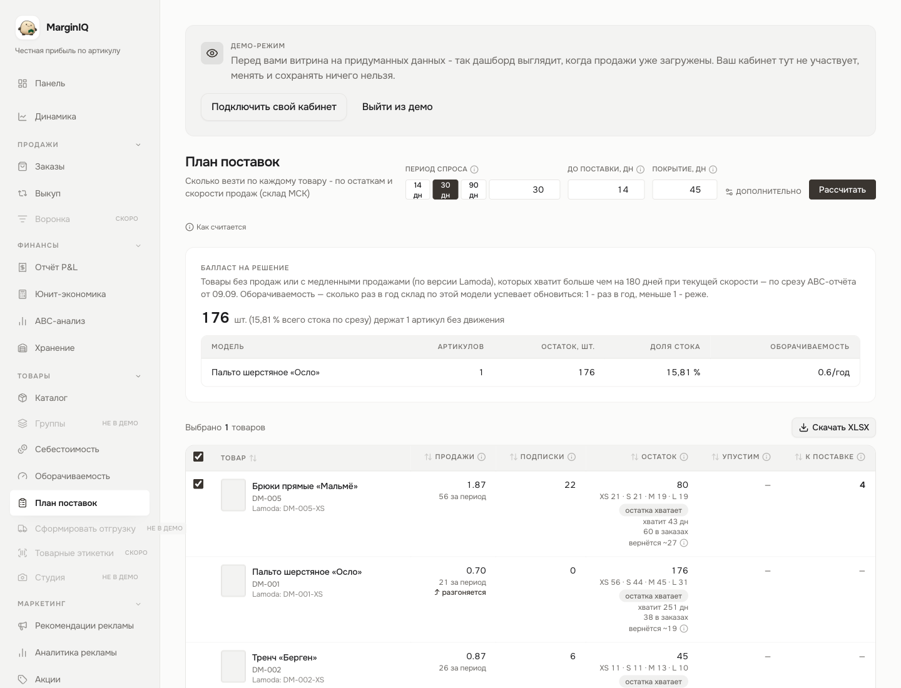Click the Хранение warehouse icon
This screenshot has height=688, width=901.
23,348
